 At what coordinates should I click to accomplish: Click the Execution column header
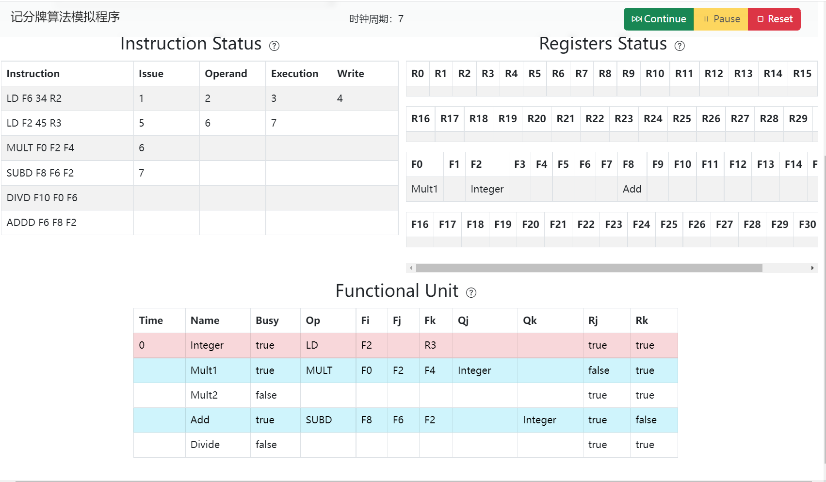click(299, 74)
